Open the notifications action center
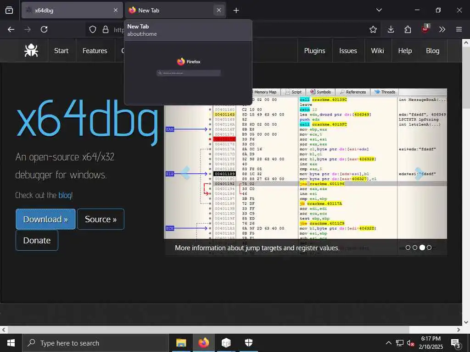This screenshot has height=352, width=470. [456, 343]
